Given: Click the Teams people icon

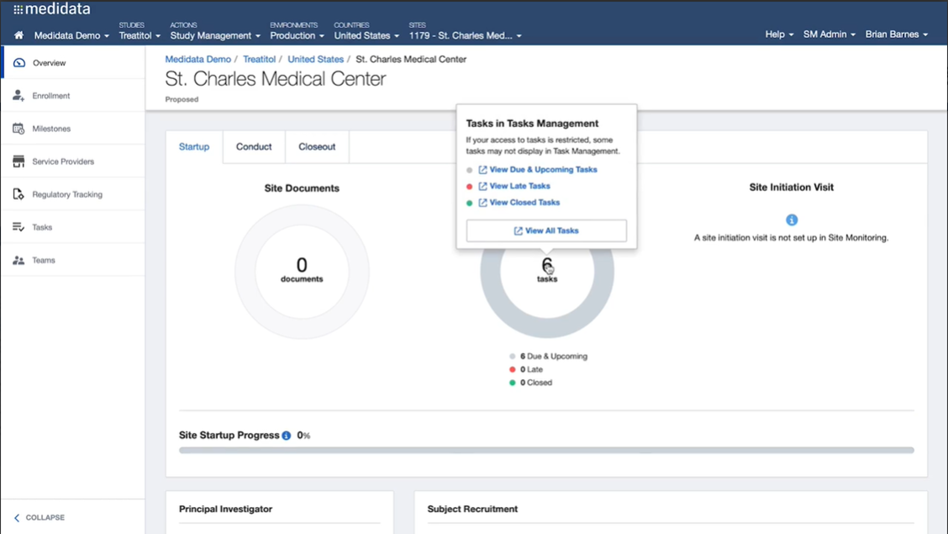Looking at the screenshot, I should [x=18, y=260].
